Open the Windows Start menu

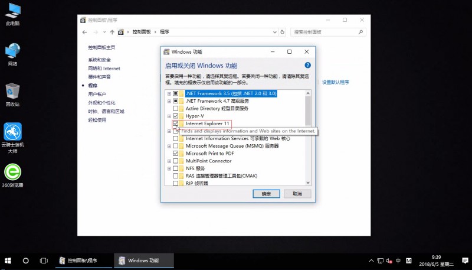[8, 261]
